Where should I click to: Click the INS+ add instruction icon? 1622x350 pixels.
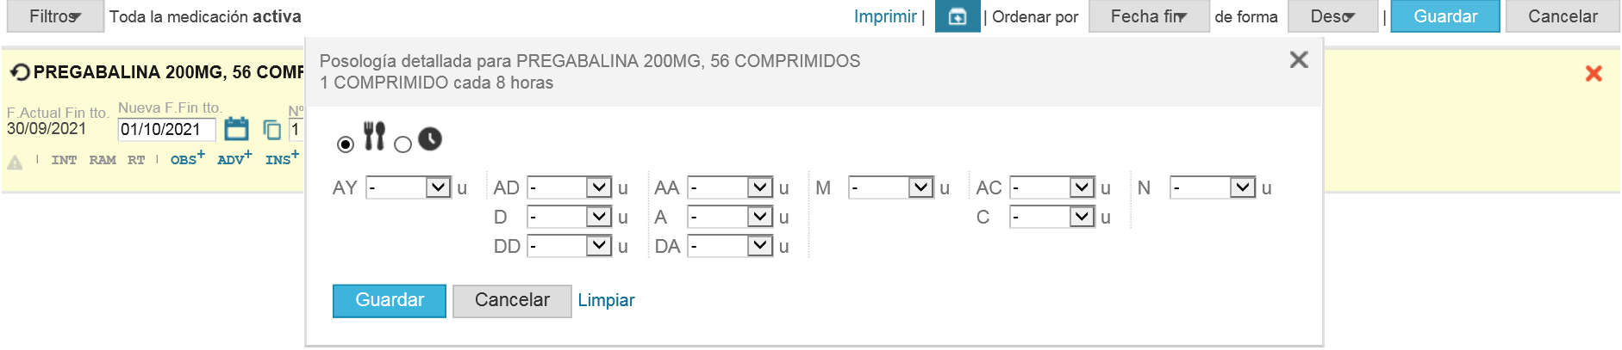[x=282, y=159]
